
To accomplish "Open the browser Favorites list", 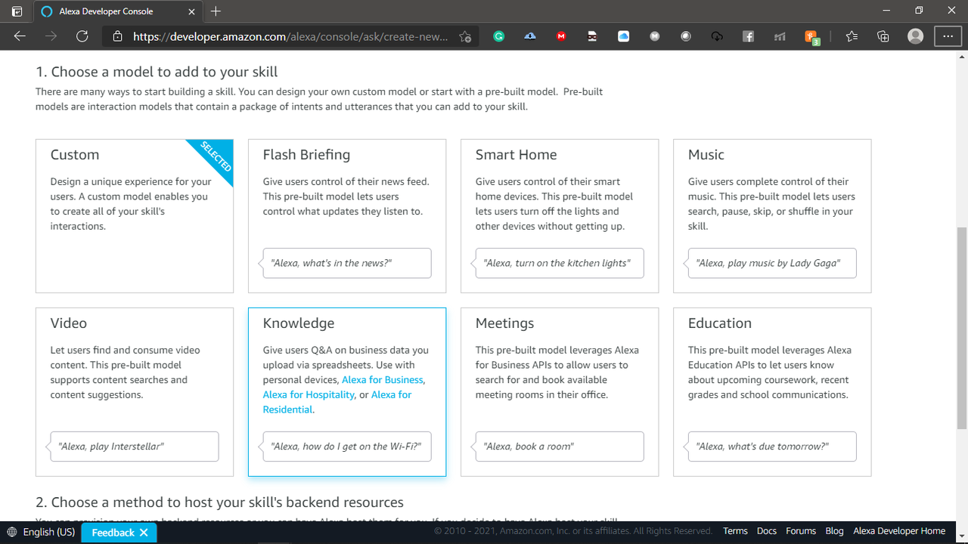I will coord(852,36).
